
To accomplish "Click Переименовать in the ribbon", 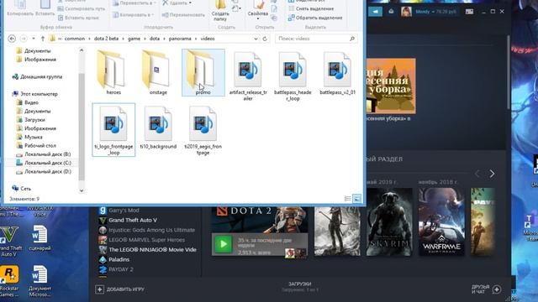I will point(184,15).
